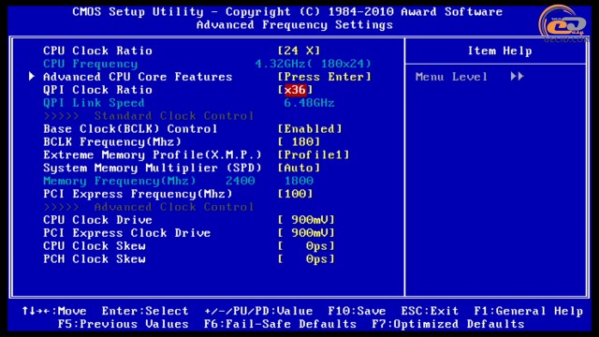Viewport: 599px width, 337px height.
Task: Select System Memory Multiplier (SPD) row
Action: (153, 168)
